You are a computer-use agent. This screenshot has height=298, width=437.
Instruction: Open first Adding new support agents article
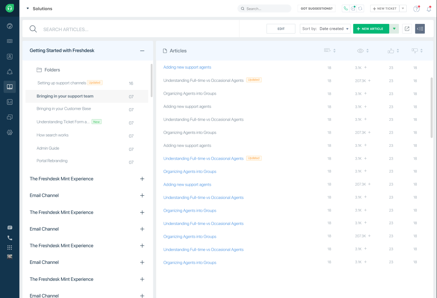[x=187, y=67]
